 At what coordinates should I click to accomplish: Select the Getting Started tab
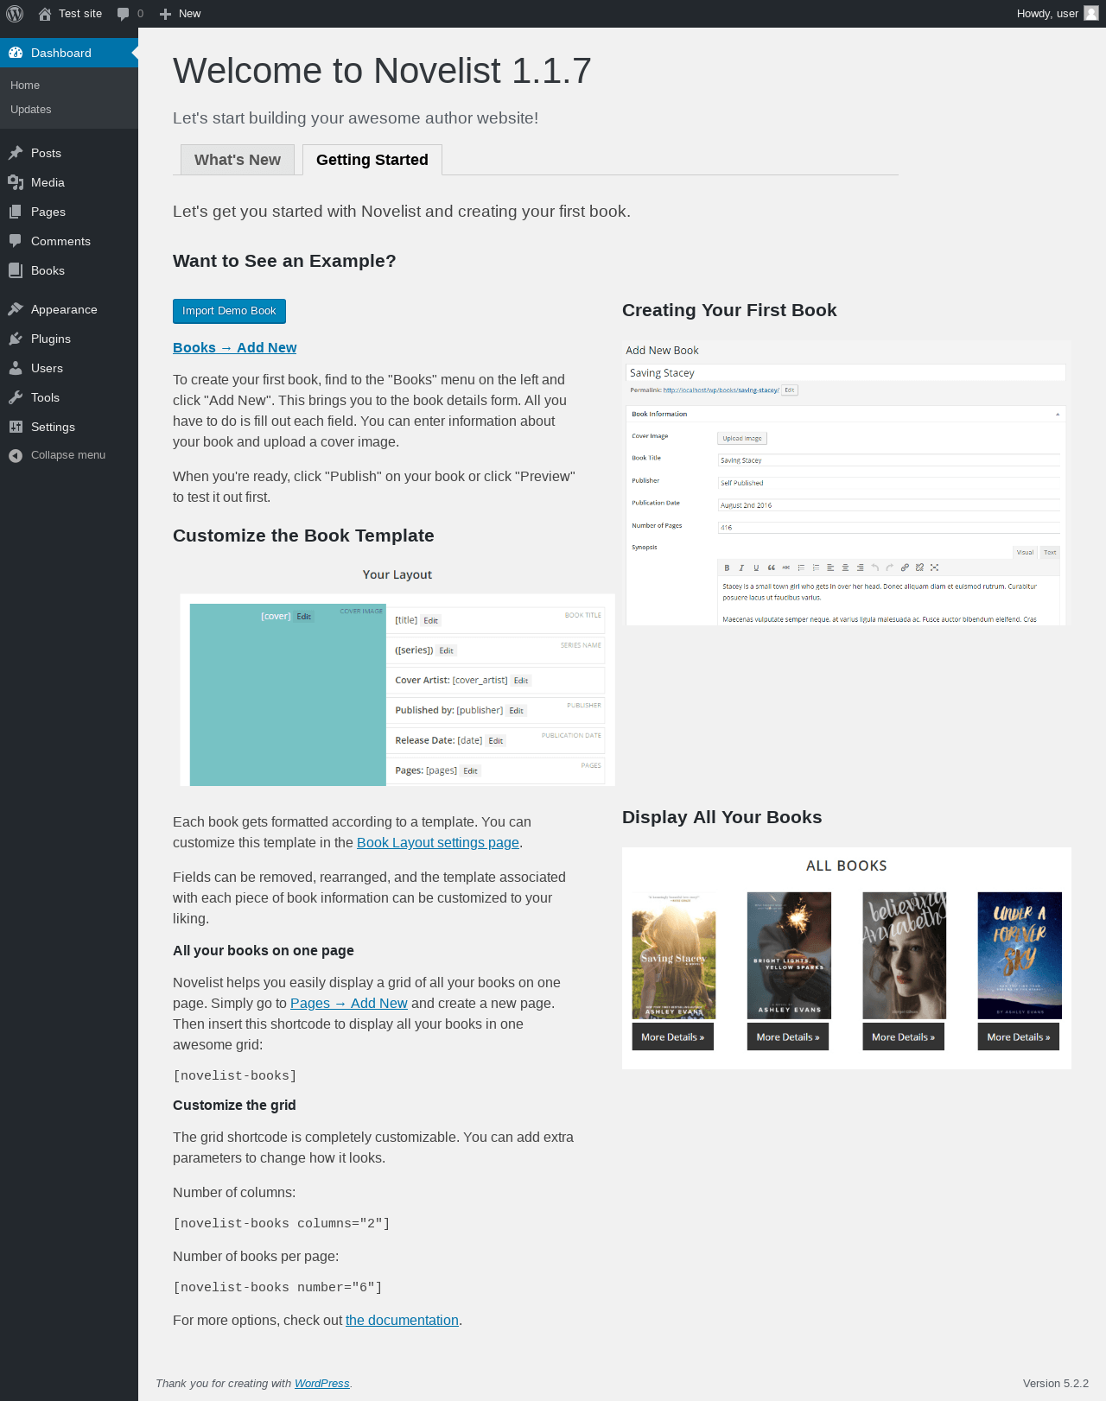372,160
